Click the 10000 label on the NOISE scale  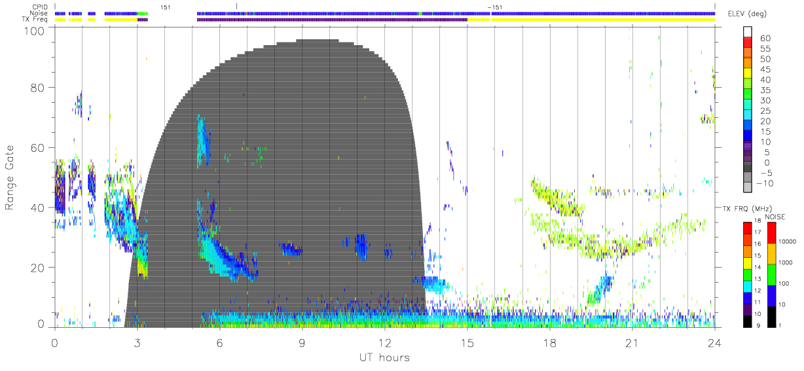788,241
